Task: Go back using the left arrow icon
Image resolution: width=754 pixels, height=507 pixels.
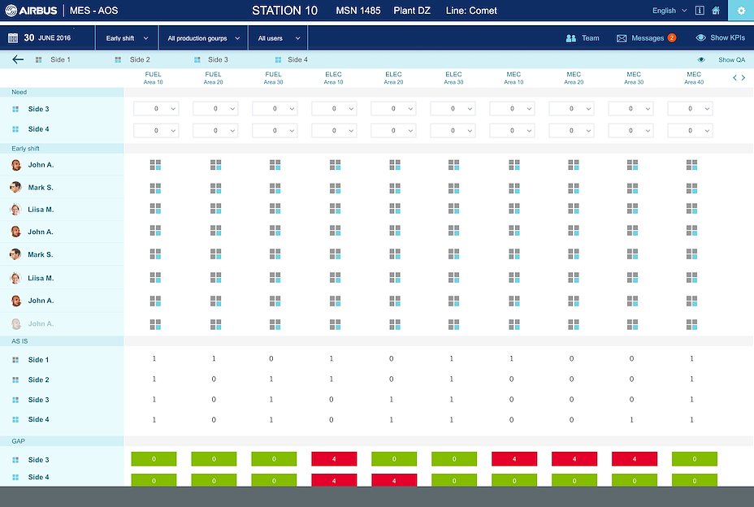Action: (18, 59)
